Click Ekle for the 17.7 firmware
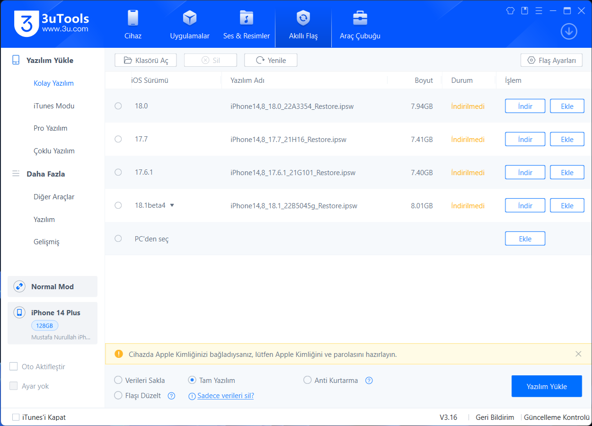 [x=567, y=139]
